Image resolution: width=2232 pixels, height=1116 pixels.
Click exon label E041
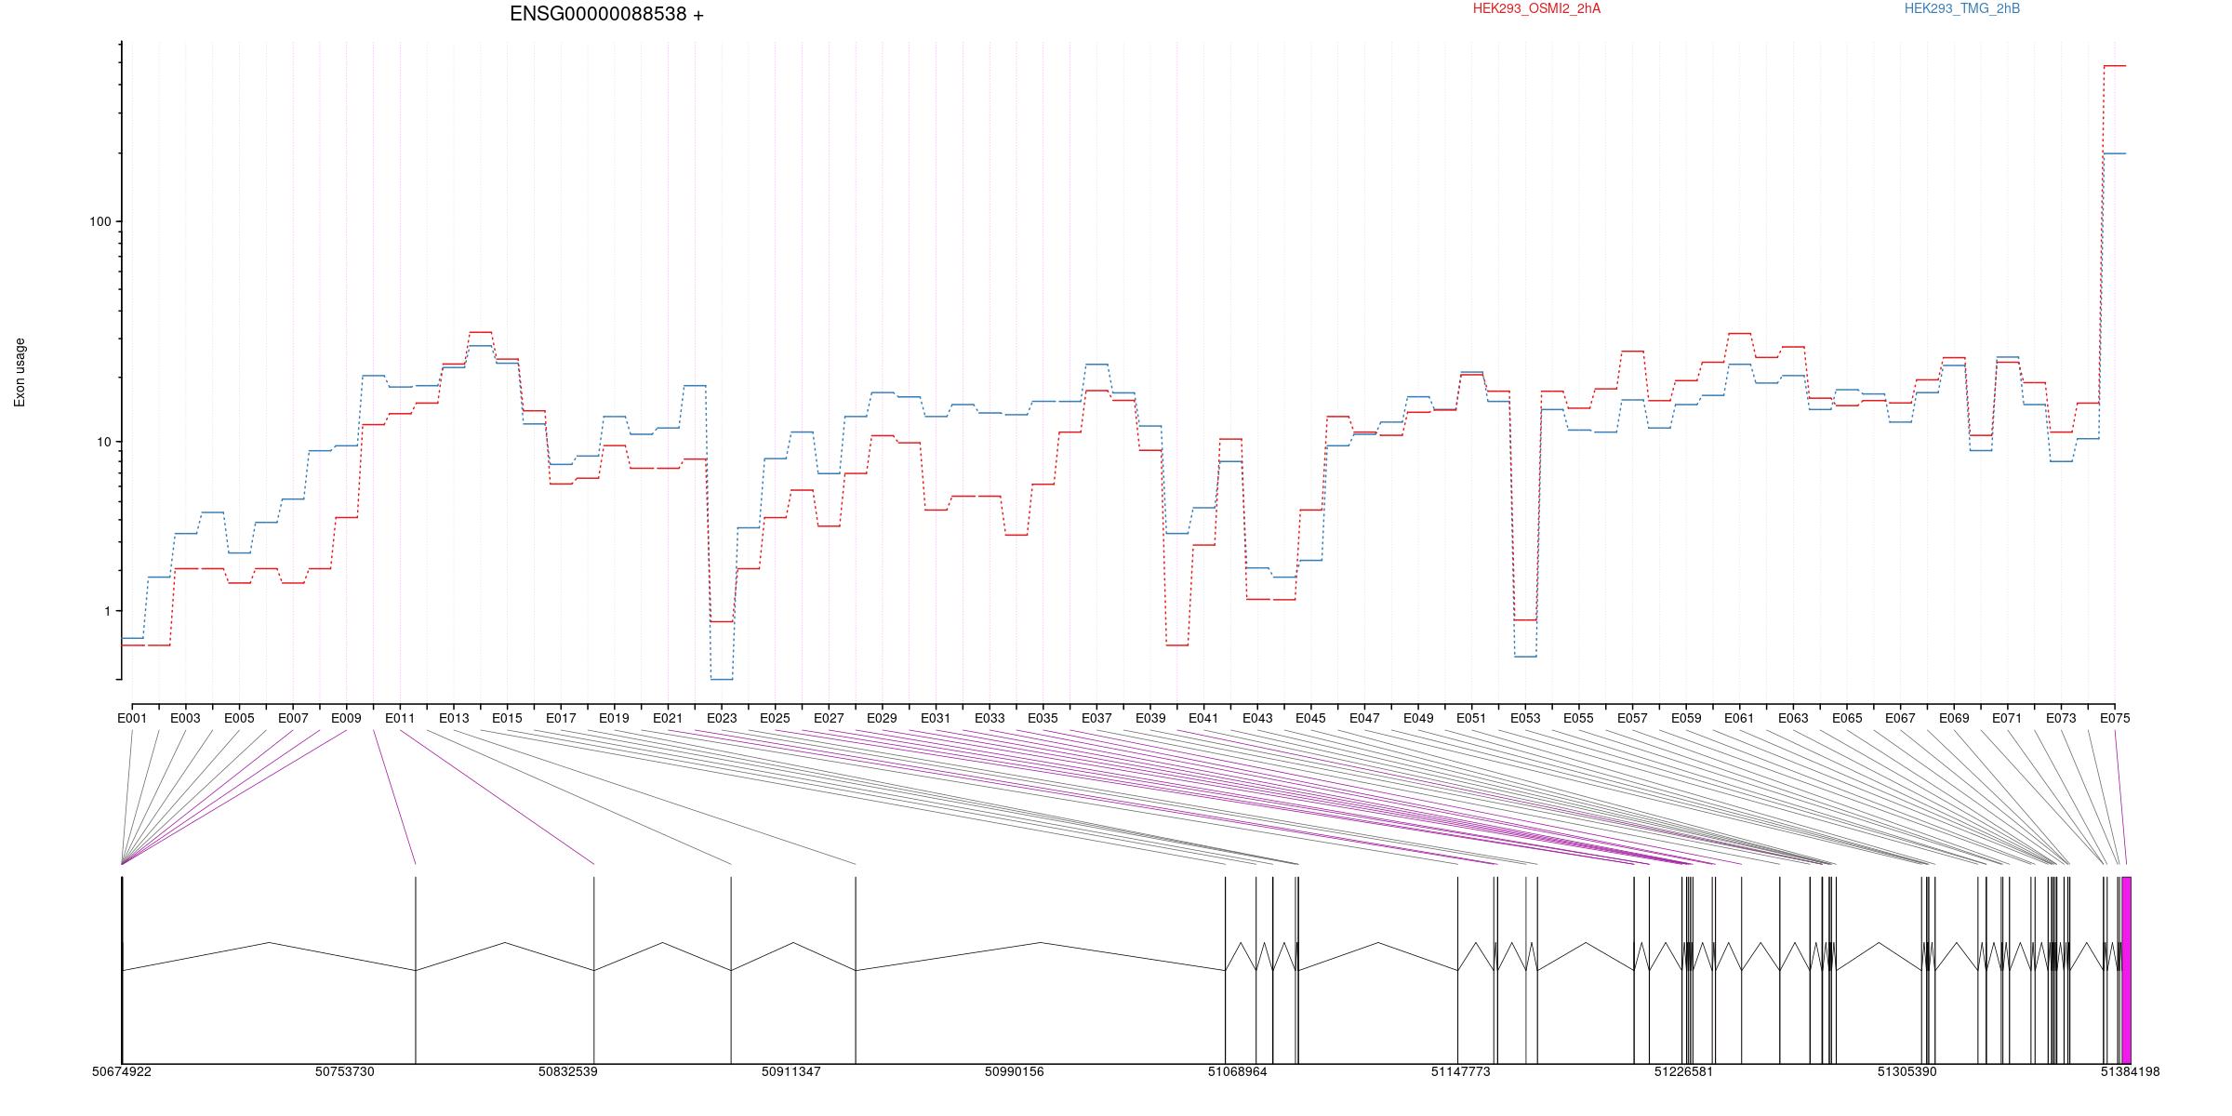pyautogui.click(x=1203, y=718)
